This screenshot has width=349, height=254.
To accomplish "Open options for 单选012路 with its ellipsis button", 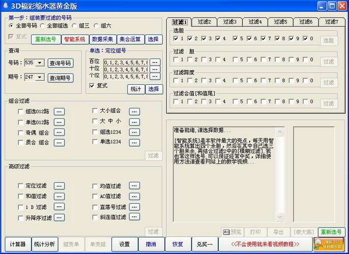I will tap(59, 122).
